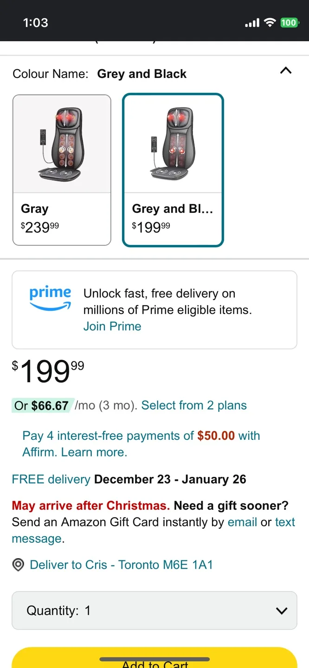Tap the Prime logo icon

point(50,297)
